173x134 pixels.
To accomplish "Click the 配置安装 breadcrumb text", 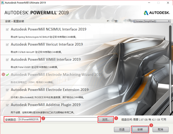I will pos(19,21).
